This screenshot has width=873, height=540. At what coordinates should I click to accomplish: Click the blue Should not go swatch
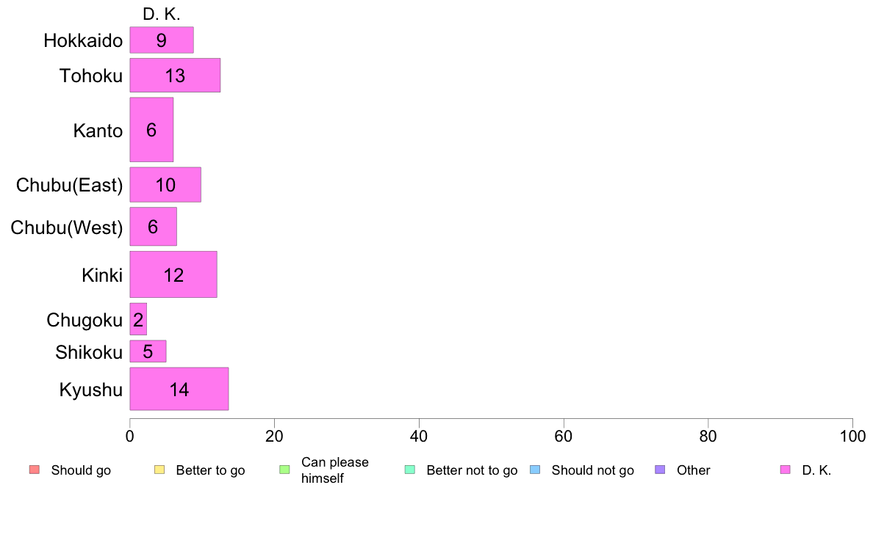pos(535,470)
